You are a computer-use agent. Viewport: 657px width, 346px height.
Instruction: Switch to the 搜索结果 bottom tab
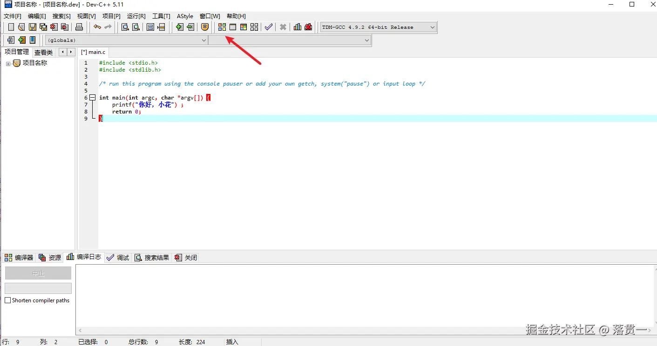[x=152, y=257]
